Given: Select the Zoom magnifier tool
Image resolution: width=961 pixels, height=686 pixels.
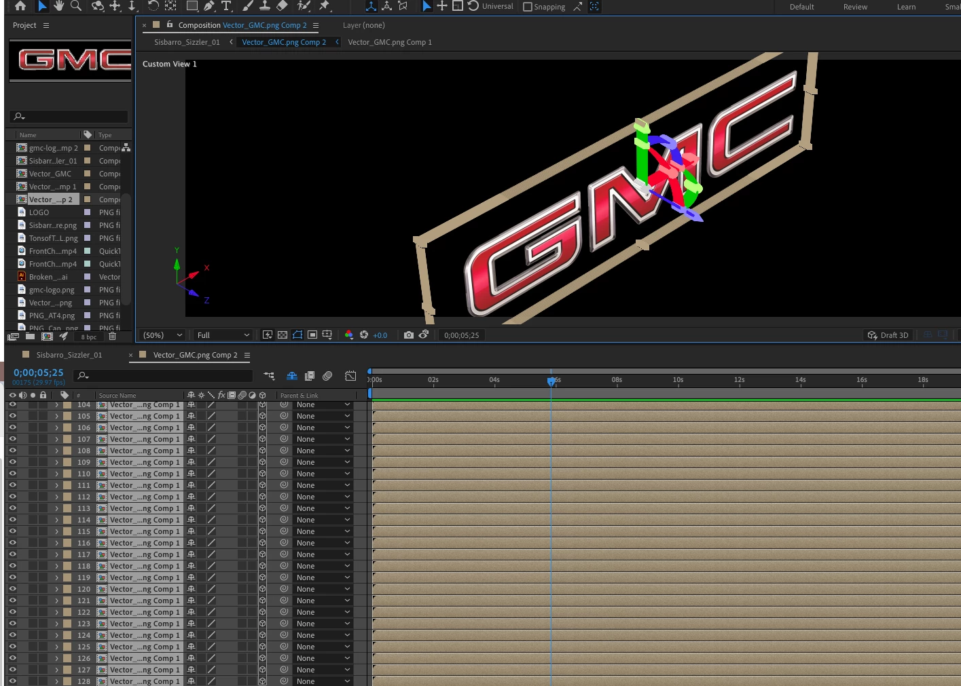Looking at the screenshot, I should (x=76, y=6).
